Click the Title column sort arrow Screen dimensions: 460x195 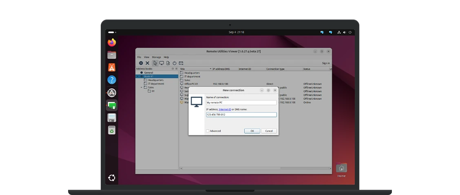click(x=210, y=69)
